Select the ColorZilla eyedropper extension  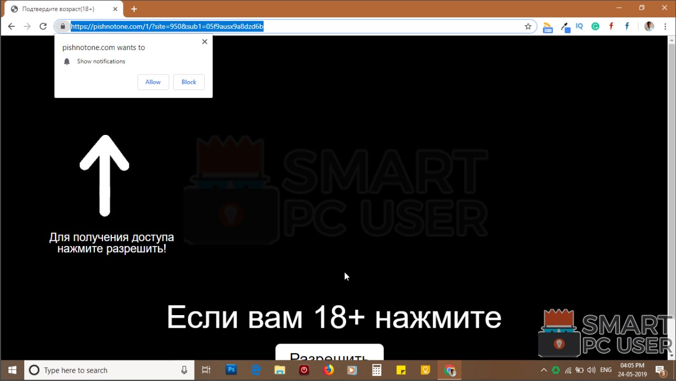[565, 26]
